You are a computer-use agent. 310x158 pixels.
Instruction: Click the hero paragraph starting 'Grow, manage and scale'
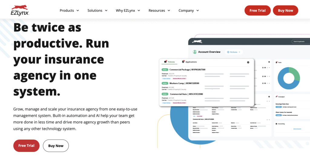[75, 119]
